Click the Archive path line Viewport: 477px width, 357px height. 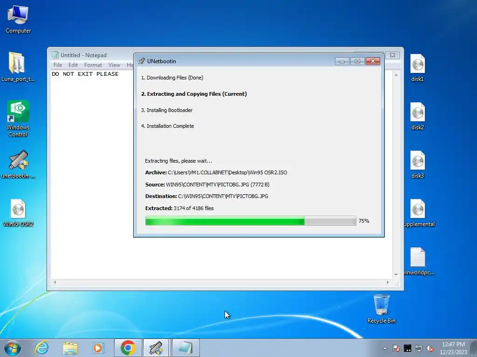pyautogui.click(x=216, y=172)
